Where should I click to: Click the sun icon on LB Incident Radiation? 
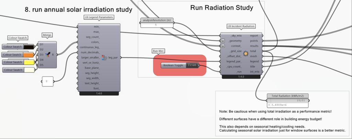tap(245, 54)
